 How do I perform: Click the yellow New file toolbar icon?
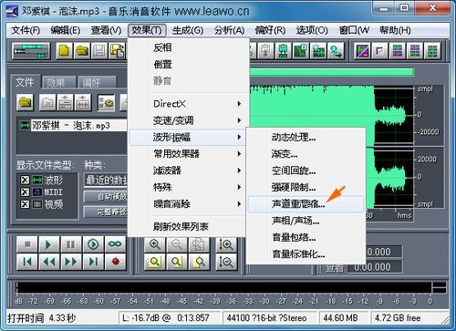tap(64, 51)
